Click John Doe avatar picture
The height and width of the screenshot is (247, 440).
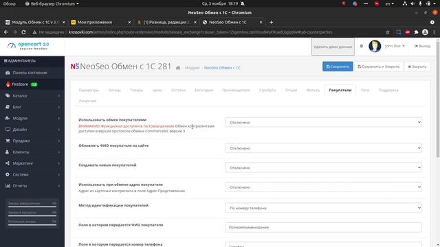375,46
